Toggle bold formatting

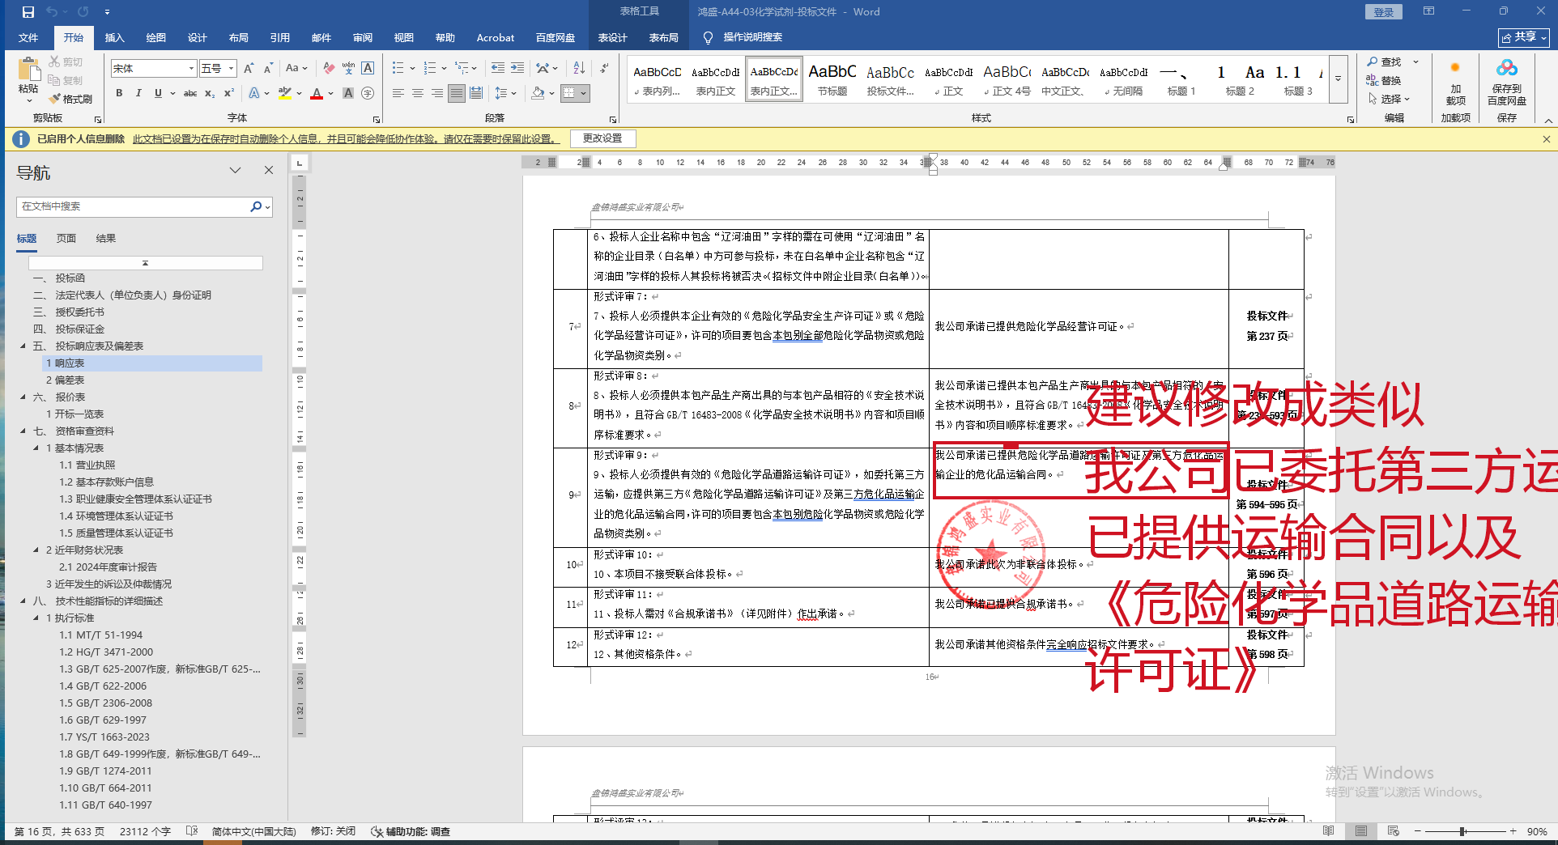(x=119, y=93)
